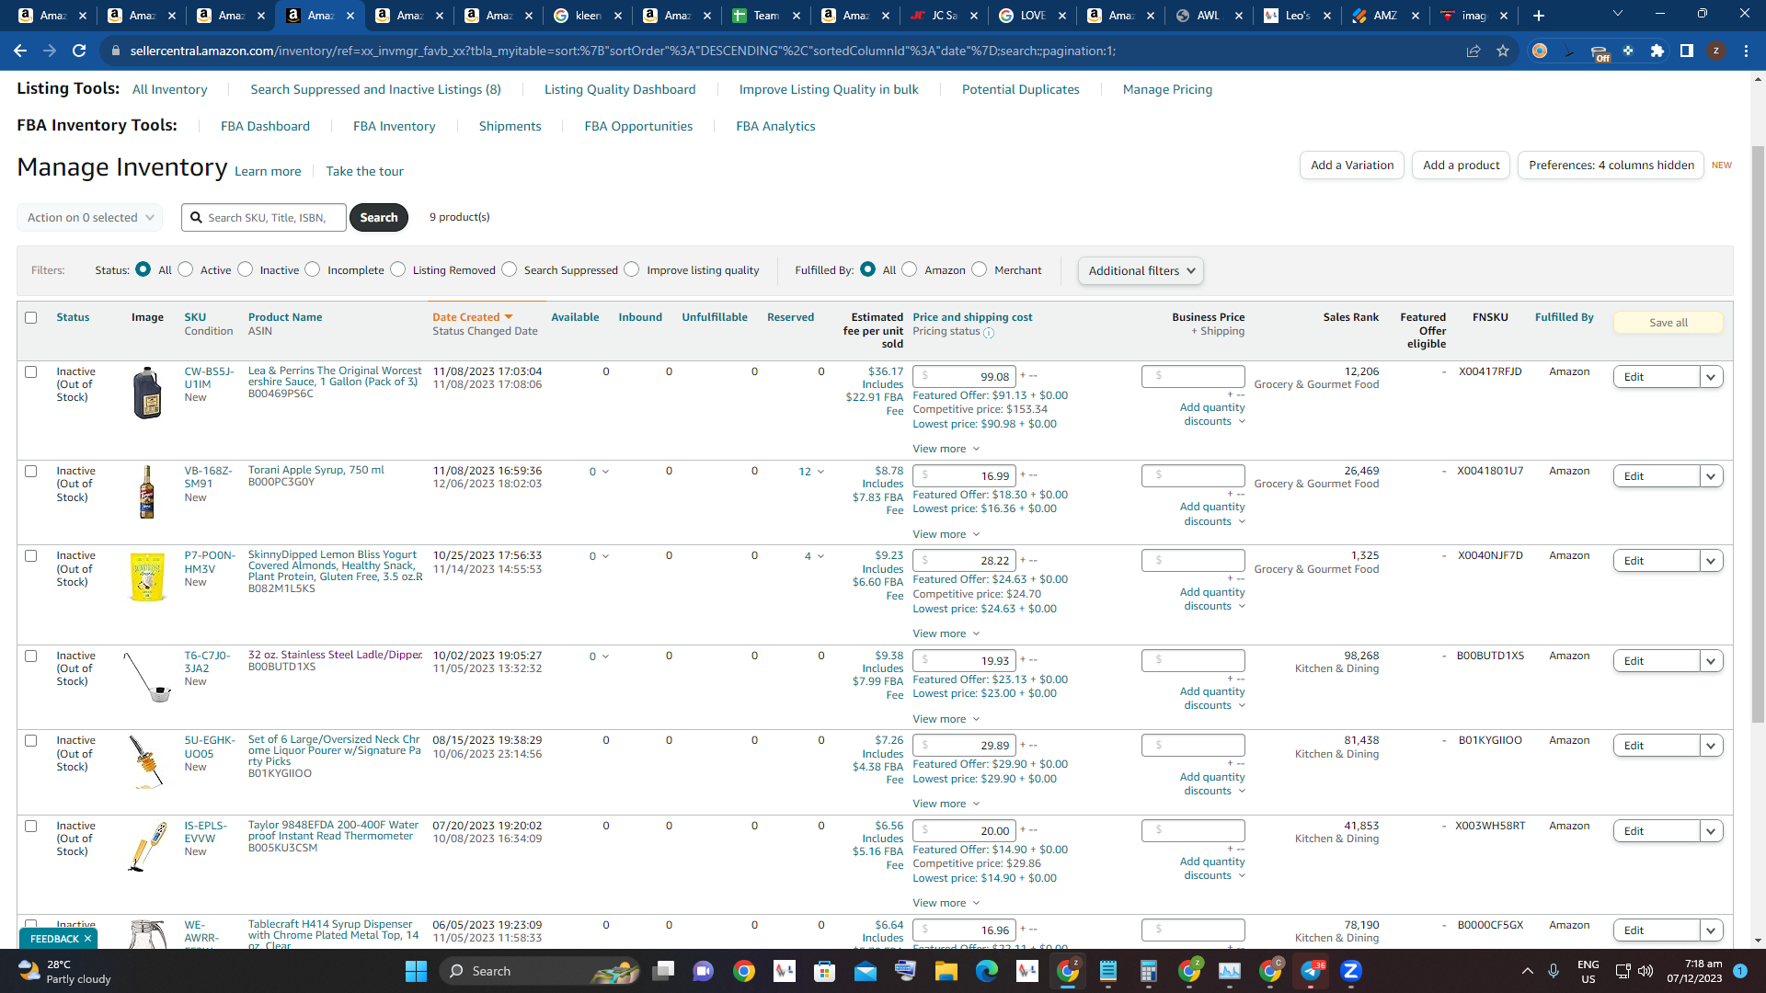Sort by the Date Created column
This screenshot has height=993, width=1766.
(x=472, y=317)
